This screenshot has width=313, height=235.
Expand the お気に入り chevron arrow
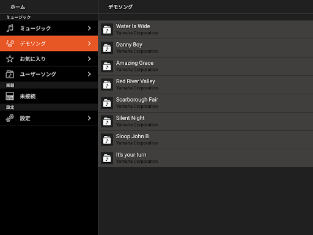tap(89, 59)
